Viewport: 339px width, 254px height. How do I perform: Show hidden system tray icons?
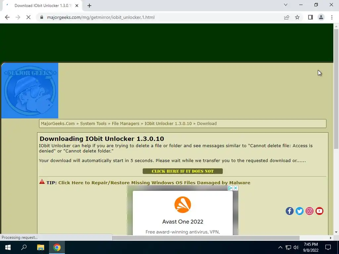click(x=280, y=247)
